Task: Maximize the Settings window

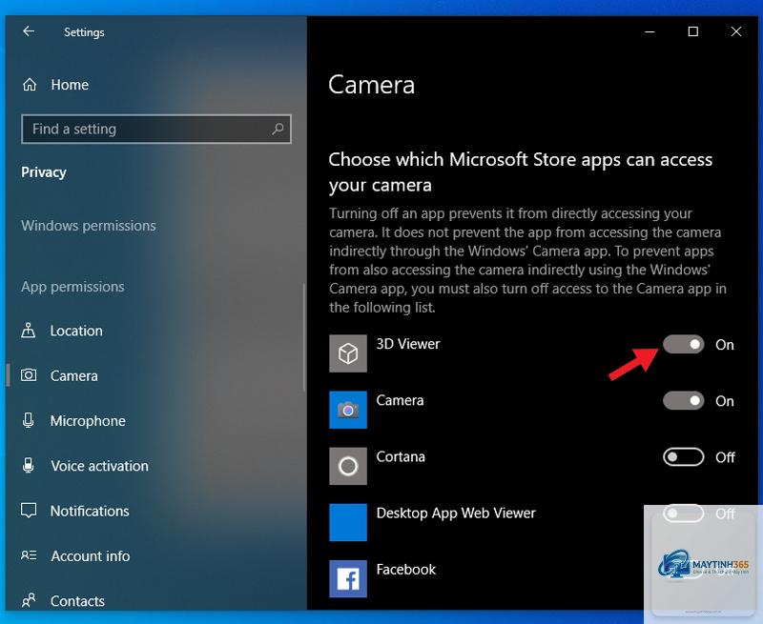Action: 693,31
